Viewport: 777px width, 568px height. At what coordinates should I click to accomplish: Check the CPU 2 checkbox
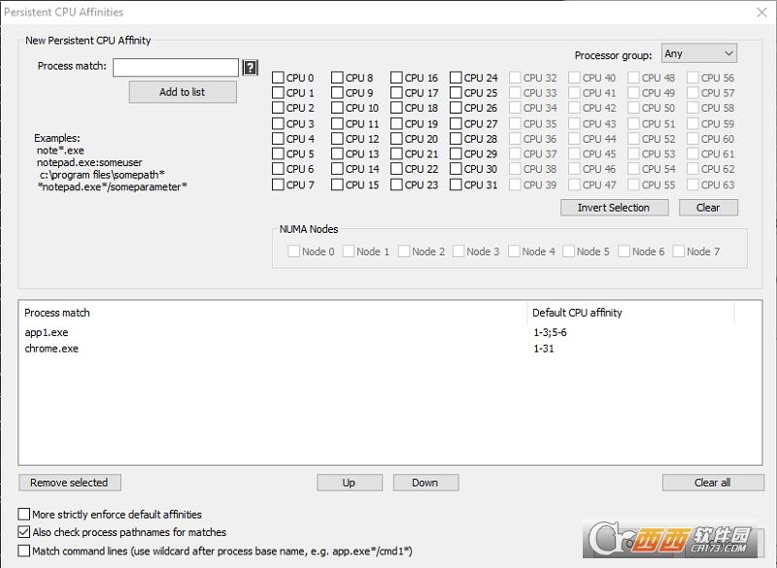pos(278,108)
